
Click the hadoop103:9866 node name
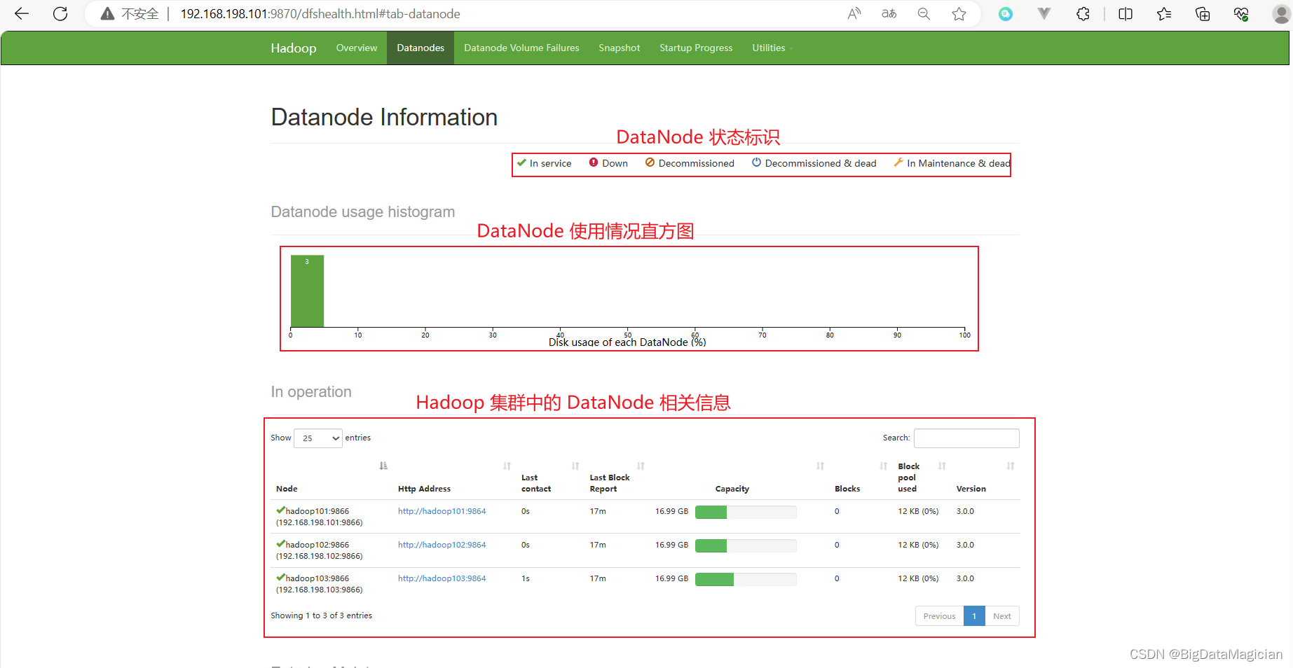[317, 578]
